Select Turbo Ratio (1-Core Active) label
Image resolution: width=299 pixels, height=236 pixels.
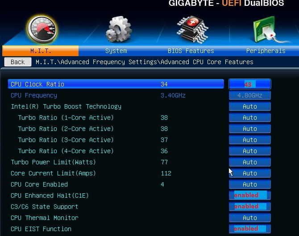[x=66, y=118]
